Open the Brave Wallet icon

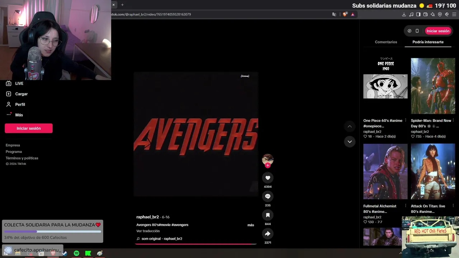point(426,14)
